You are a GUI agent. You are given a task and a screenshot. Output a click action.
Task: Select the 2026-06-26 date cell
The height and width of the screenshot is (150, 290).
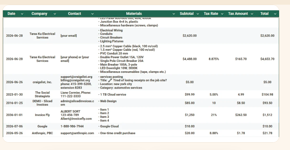click(14, 82)
